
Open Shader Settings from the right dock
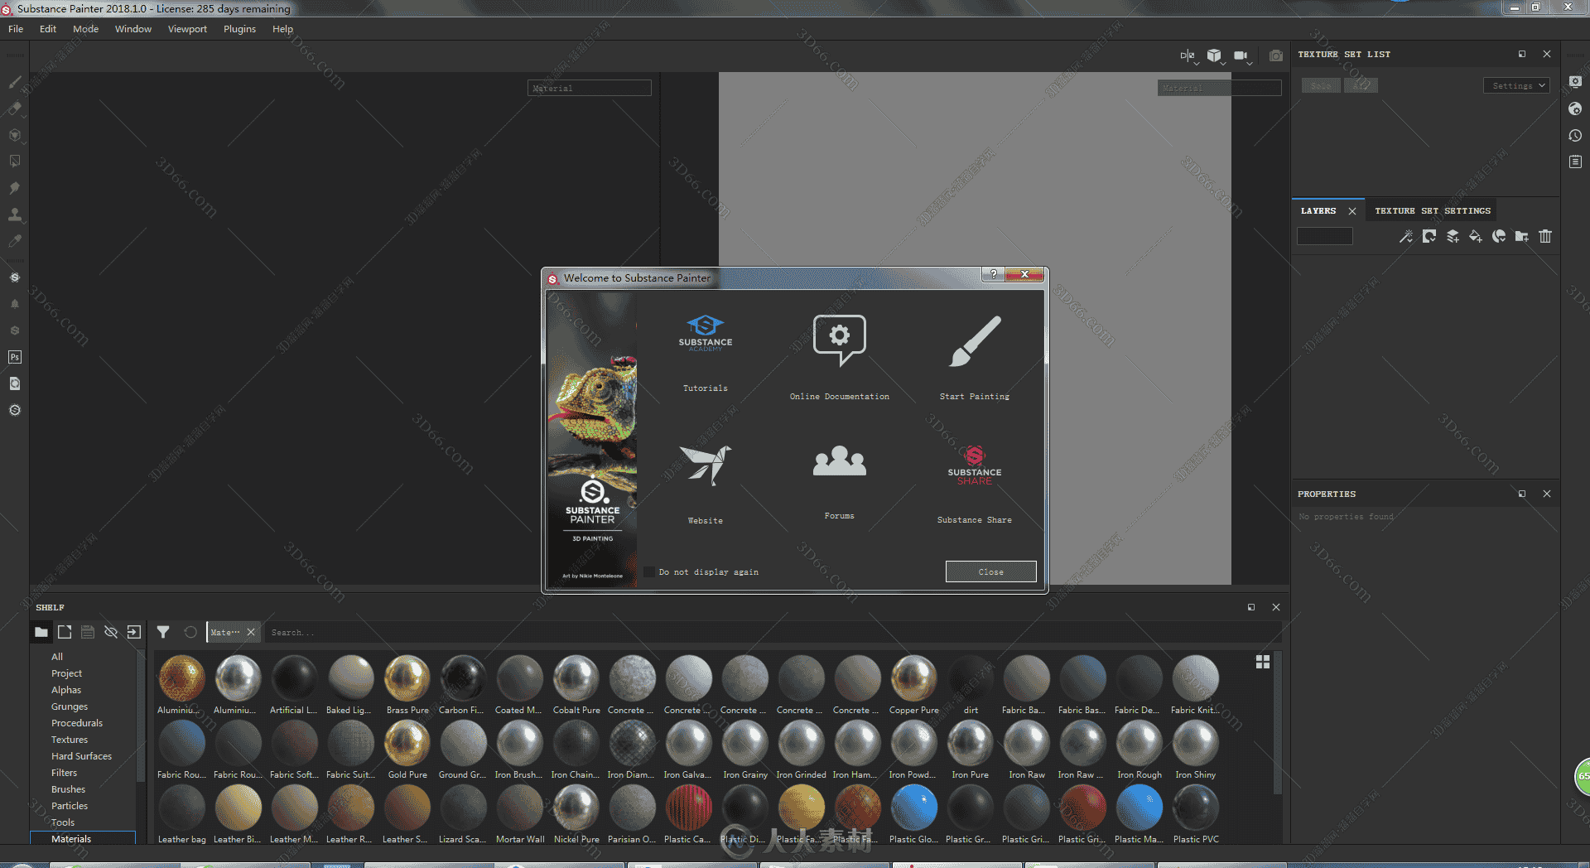[x=1575, y=108]
